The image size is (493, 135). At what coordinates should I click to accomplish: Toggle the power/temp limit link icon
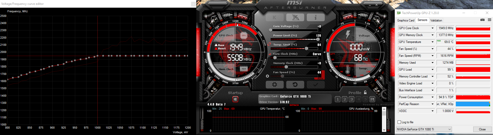point(269,44)
